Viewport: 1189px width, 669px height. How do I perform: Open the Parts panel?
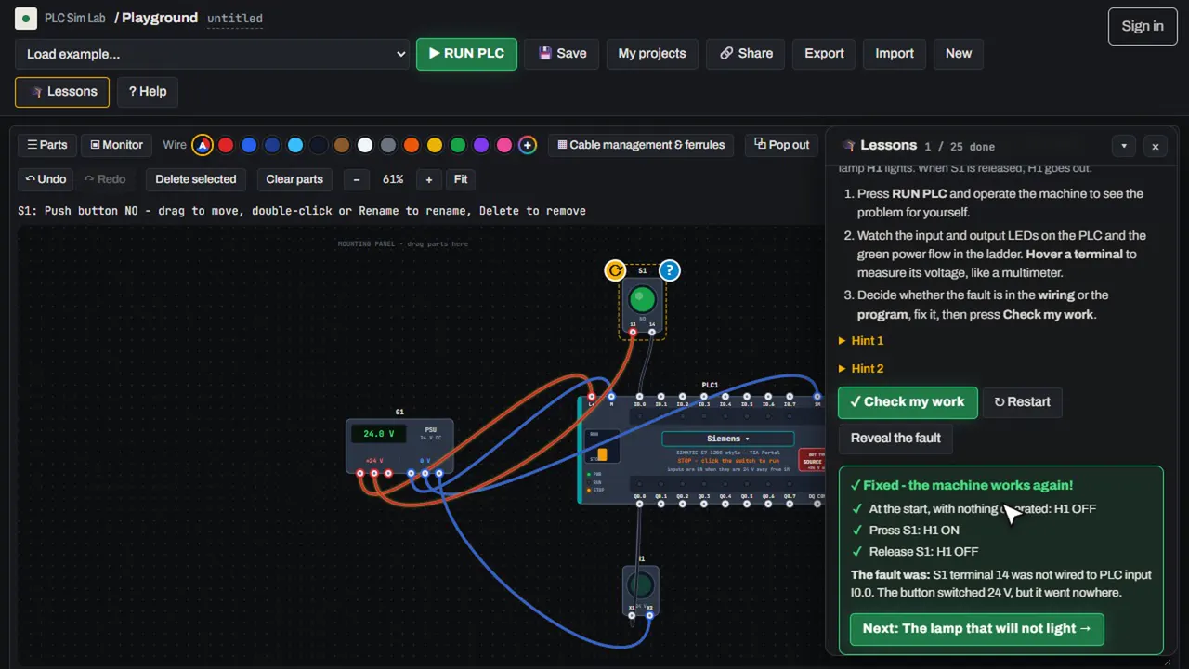pos(47,145)
